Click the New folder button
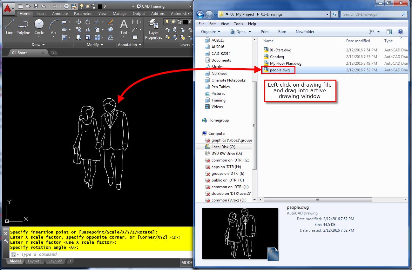Image resolution: width=412 pixels, height=270 pixels. tap(305, 32)
